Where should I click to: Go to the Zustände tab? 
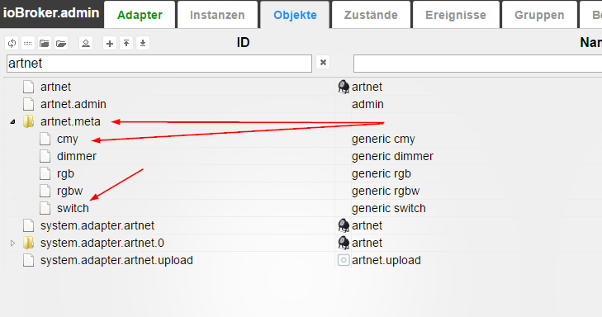[x=371, y=15]
